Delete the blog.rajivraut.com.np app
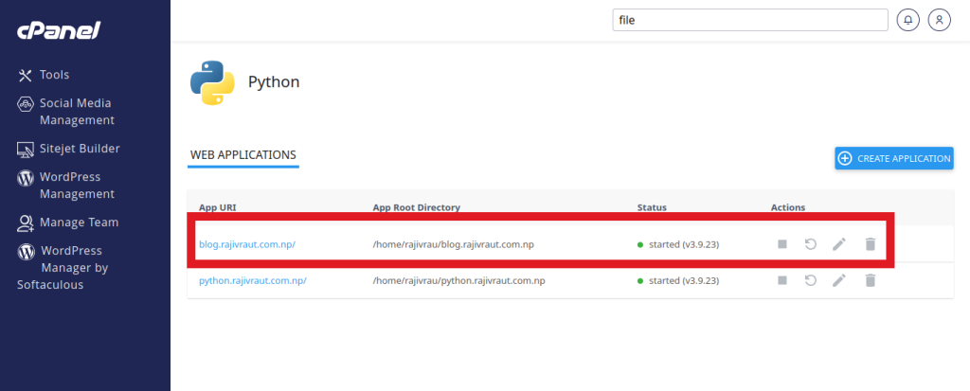 tap(871, 244)
